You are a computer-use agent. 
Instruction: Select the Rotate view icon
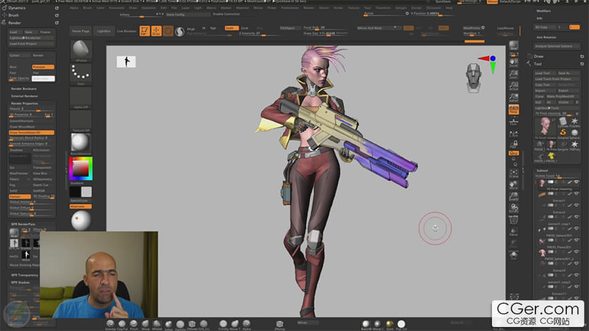513,208
